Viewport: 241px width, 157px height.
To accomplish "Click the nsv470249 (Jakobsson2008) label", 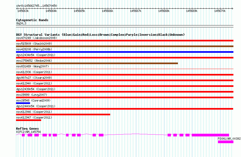I will pyautogui.click(x=37, y=38).
